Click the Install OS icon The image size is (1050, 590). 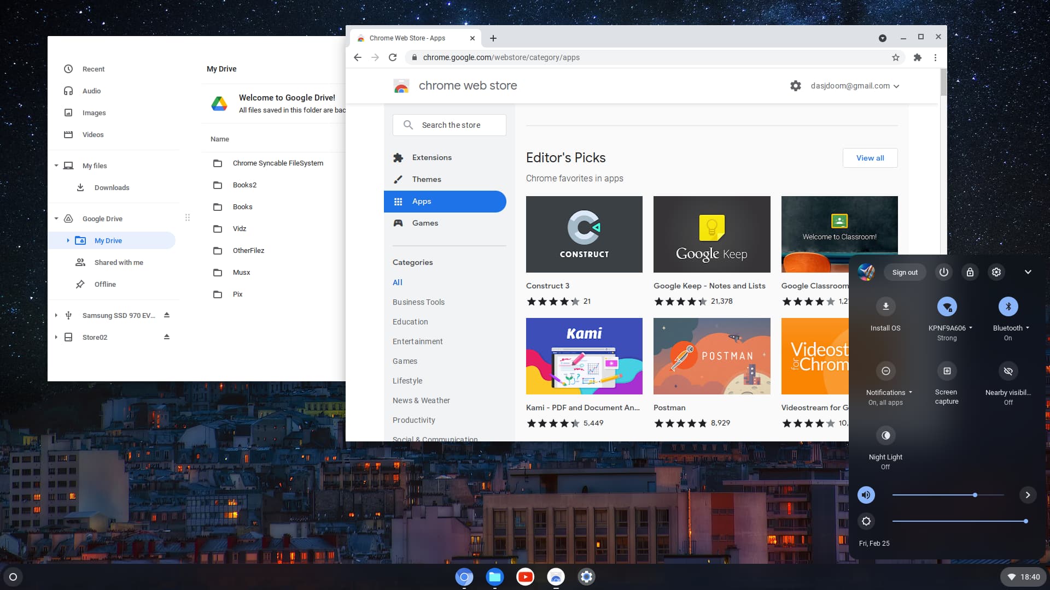[x=885, y=306]
